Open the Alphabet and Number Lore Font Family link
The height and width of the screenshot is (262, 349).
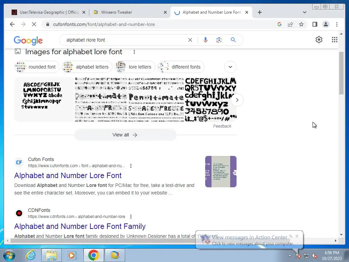80,227
